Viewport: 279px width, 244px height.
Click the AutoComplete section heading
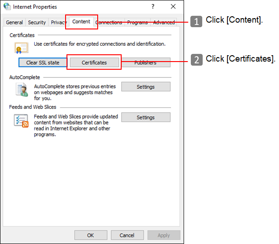24,77
